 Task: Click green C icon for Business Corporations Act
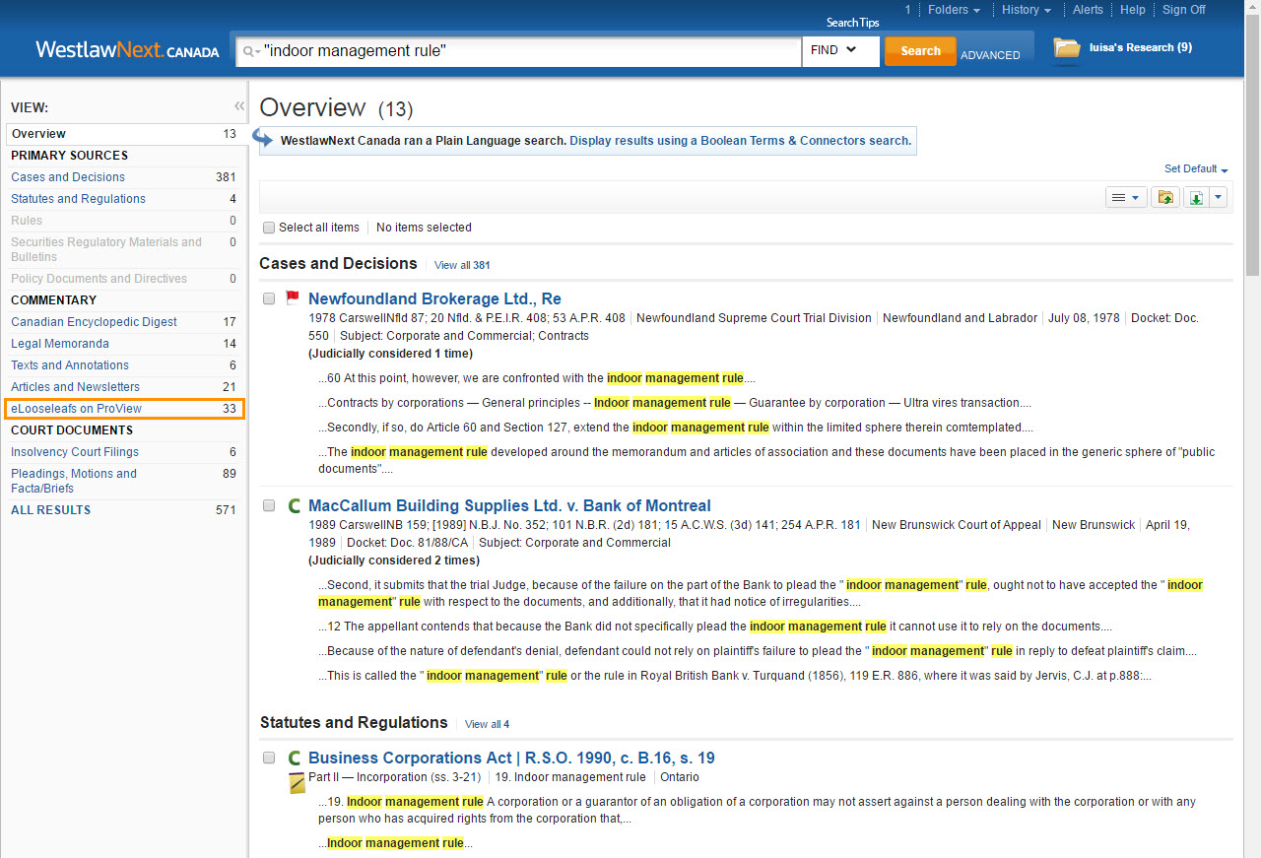[294, 759]
